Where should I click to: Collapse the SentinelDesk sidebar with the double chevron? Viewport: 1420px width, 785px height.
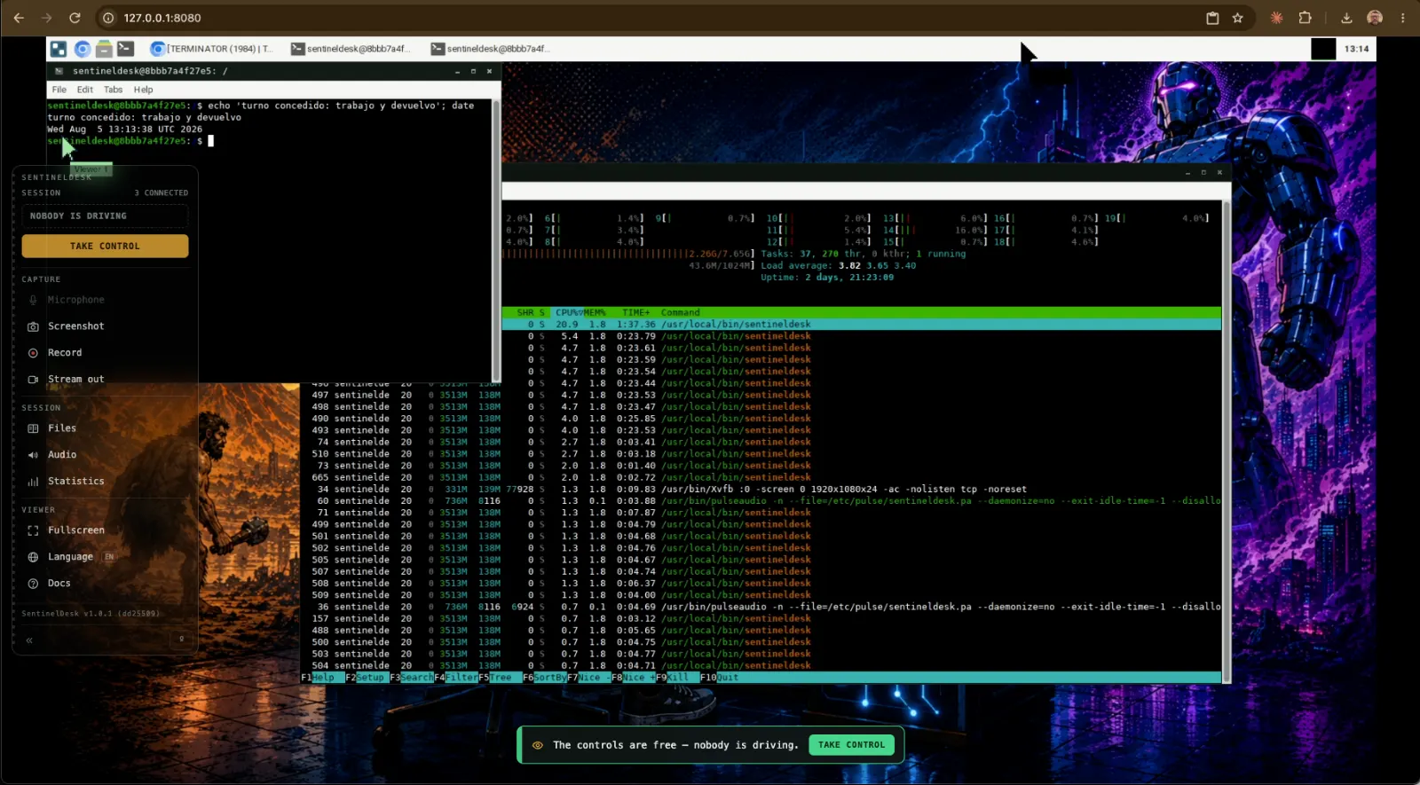[x=29, y=640]
